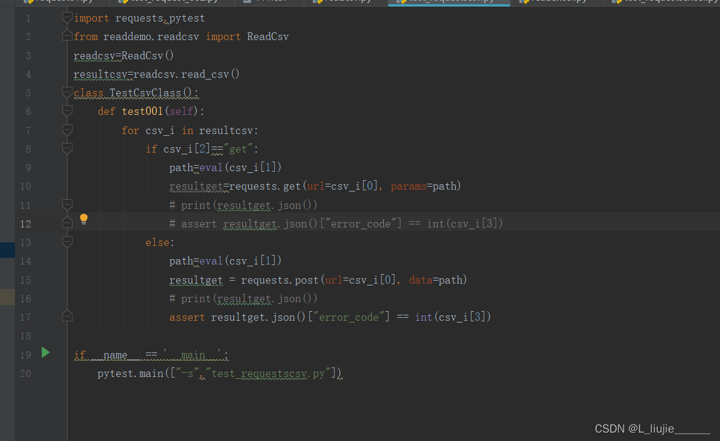Click the gray file icon on the third editor tab
Viewport: 720px width, 441px height.
click(x=248, y=3)
